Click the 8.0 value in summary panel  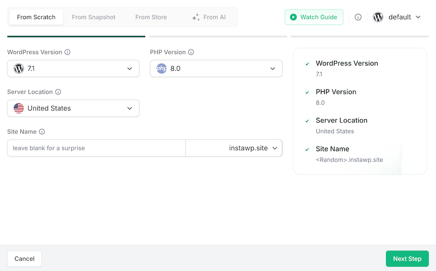(320, 103)
